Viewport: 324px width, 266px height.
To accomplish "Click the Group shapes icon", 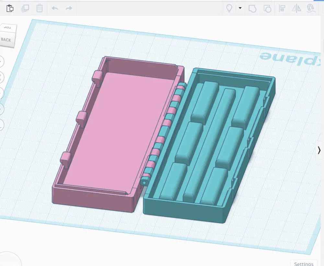I will click(x=252, y=8).
